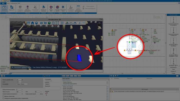The height and width of the screenshot is (101, 180).
Task: Click the Redo icon in quick access toolbar
Action: pyautogui.click(x=9, y=1)
